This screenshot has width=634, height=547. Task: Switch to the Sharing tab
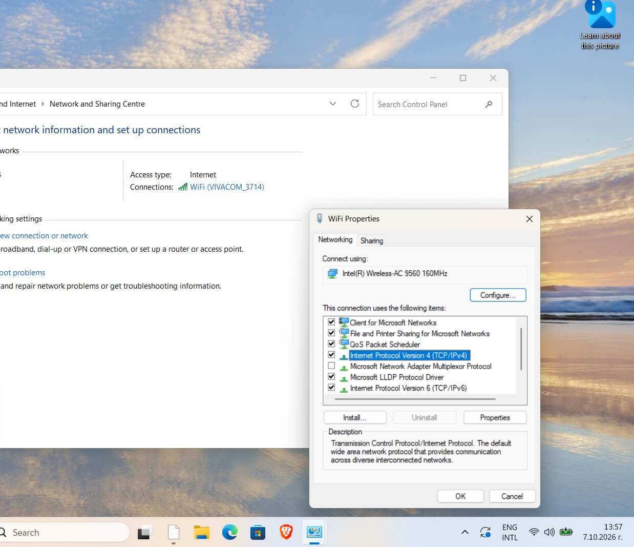click(x=372, y=240)
